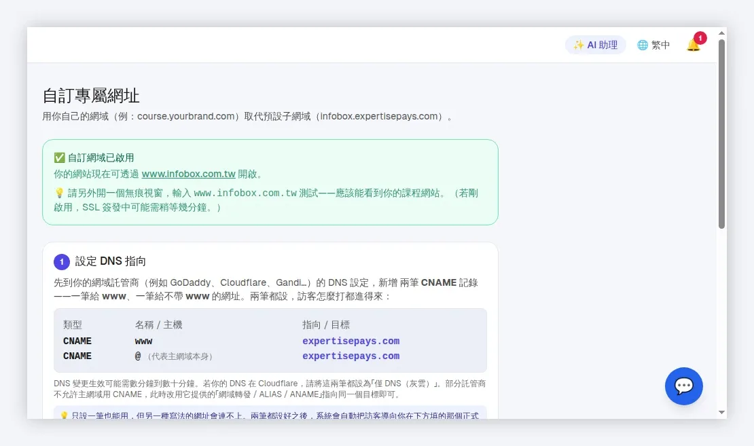
Task: Open the blue chat bubble widget
Action: [684, 386]
